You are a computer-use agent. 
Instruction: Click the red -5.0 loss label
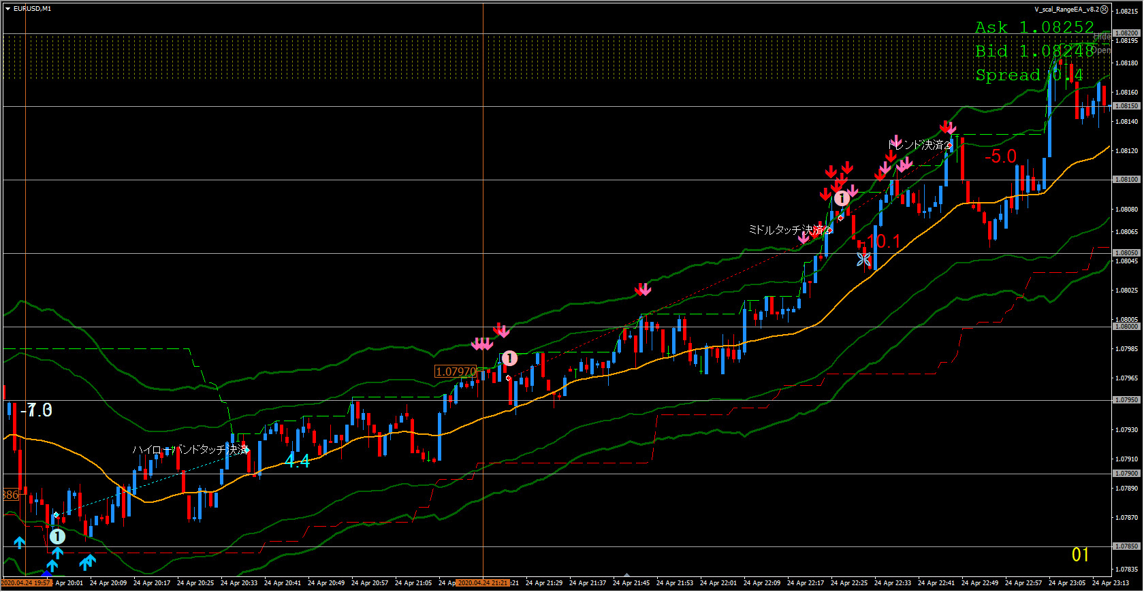(x=1000, y=157)
